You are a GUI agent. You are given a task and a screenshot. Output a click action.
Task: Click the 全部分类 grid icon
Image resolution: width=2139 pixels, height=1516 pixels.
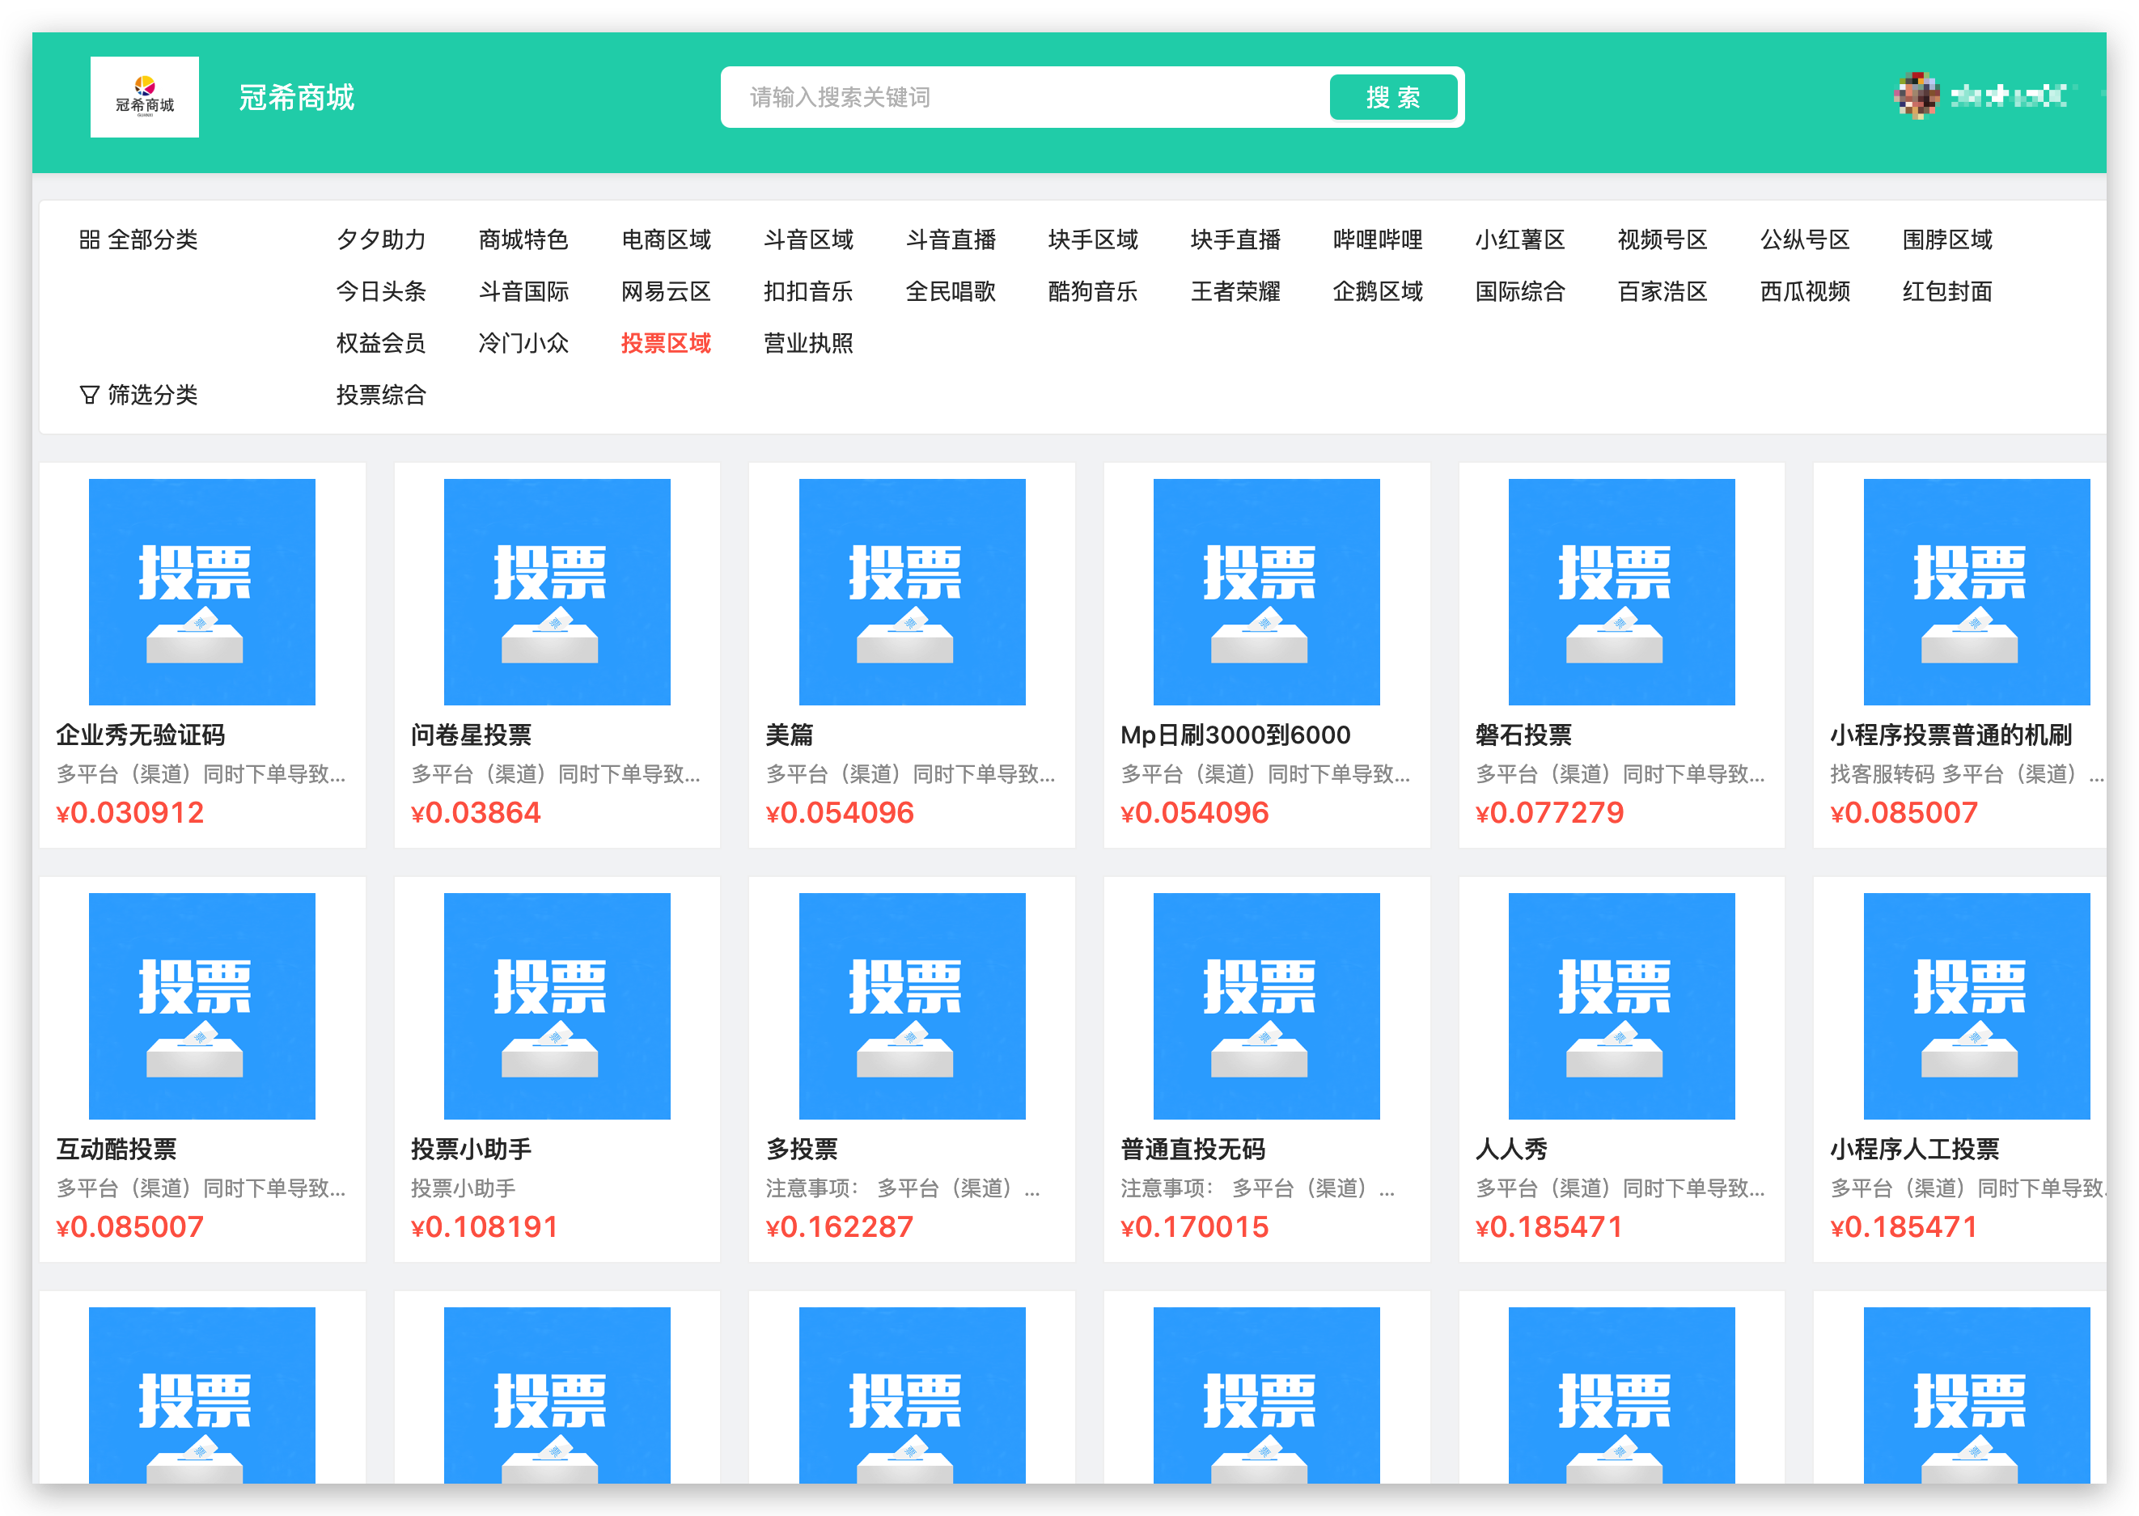click(89, 240)
